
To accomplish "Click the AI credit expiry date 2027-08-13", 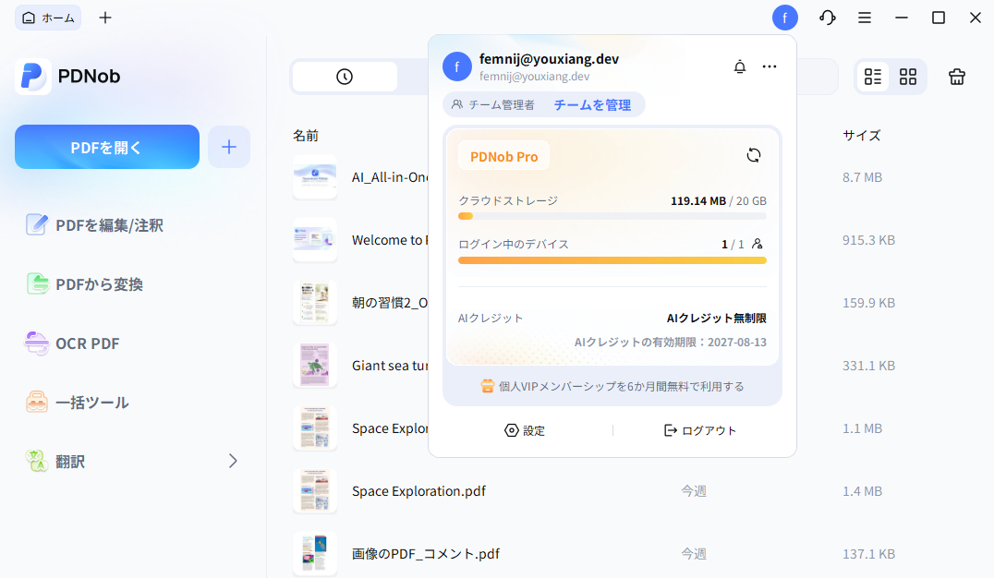I will 736,343.
